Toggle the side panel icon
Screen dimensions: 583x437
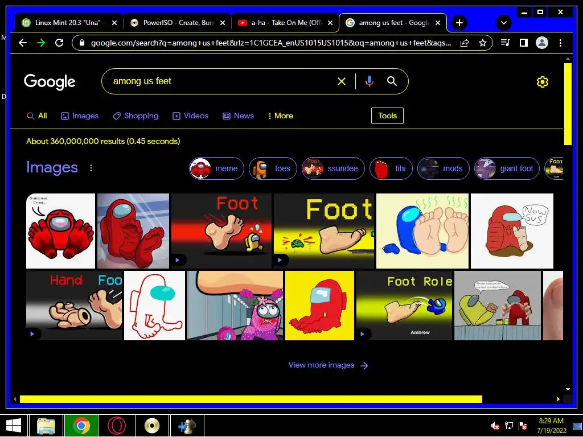coord(524,43)
